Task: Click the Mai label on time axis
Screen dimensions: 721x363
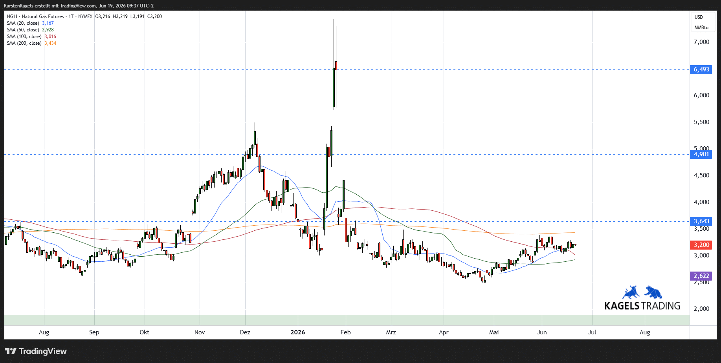Action: (x=494, y=332)
